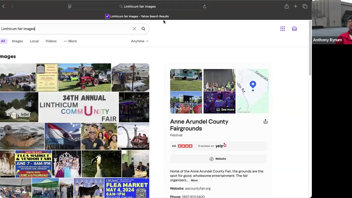Click the Yelp logo in reviews row
The width and height of the screenshot is (352, 198).
click(x=221, y=146)
